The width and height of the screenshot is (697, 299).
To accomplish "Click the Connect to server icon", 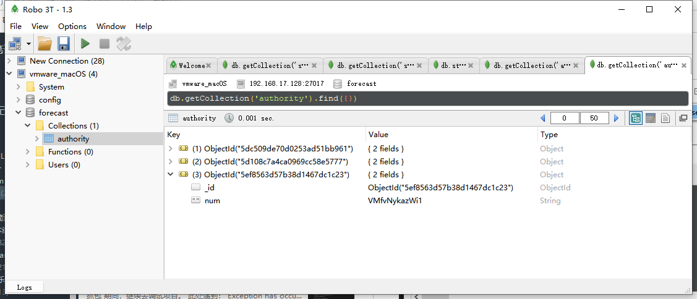I will pos(15,43).
